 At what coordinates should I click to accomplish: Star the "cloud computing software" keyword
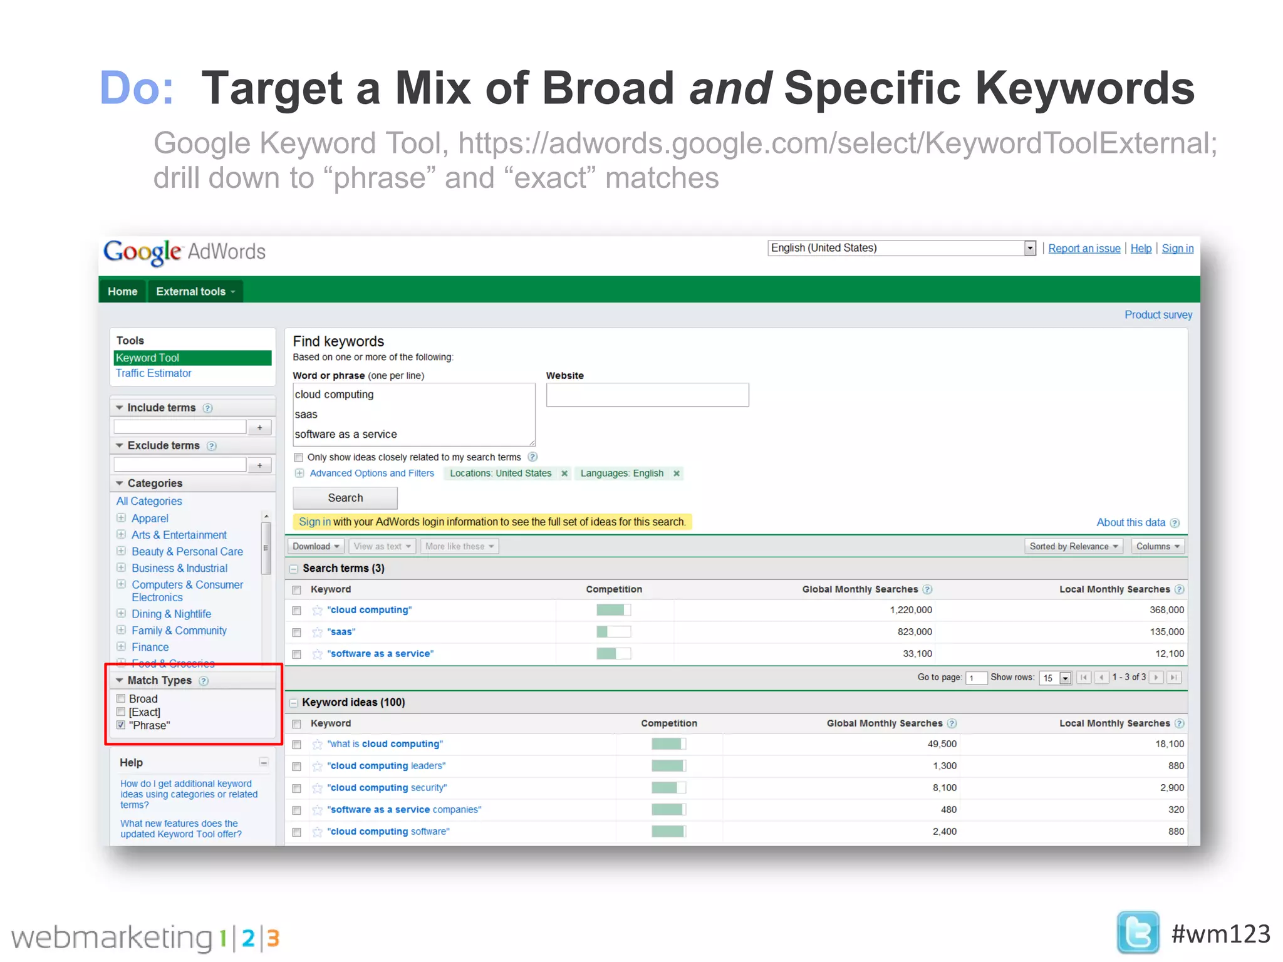318,832
